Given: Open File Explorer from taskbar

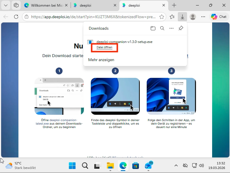Looking at the screenshot, I should coord(110,166).
